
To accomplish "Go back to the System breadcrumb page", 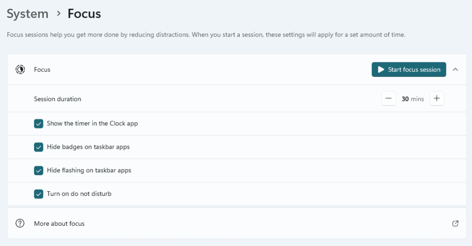I will (27, 14).
